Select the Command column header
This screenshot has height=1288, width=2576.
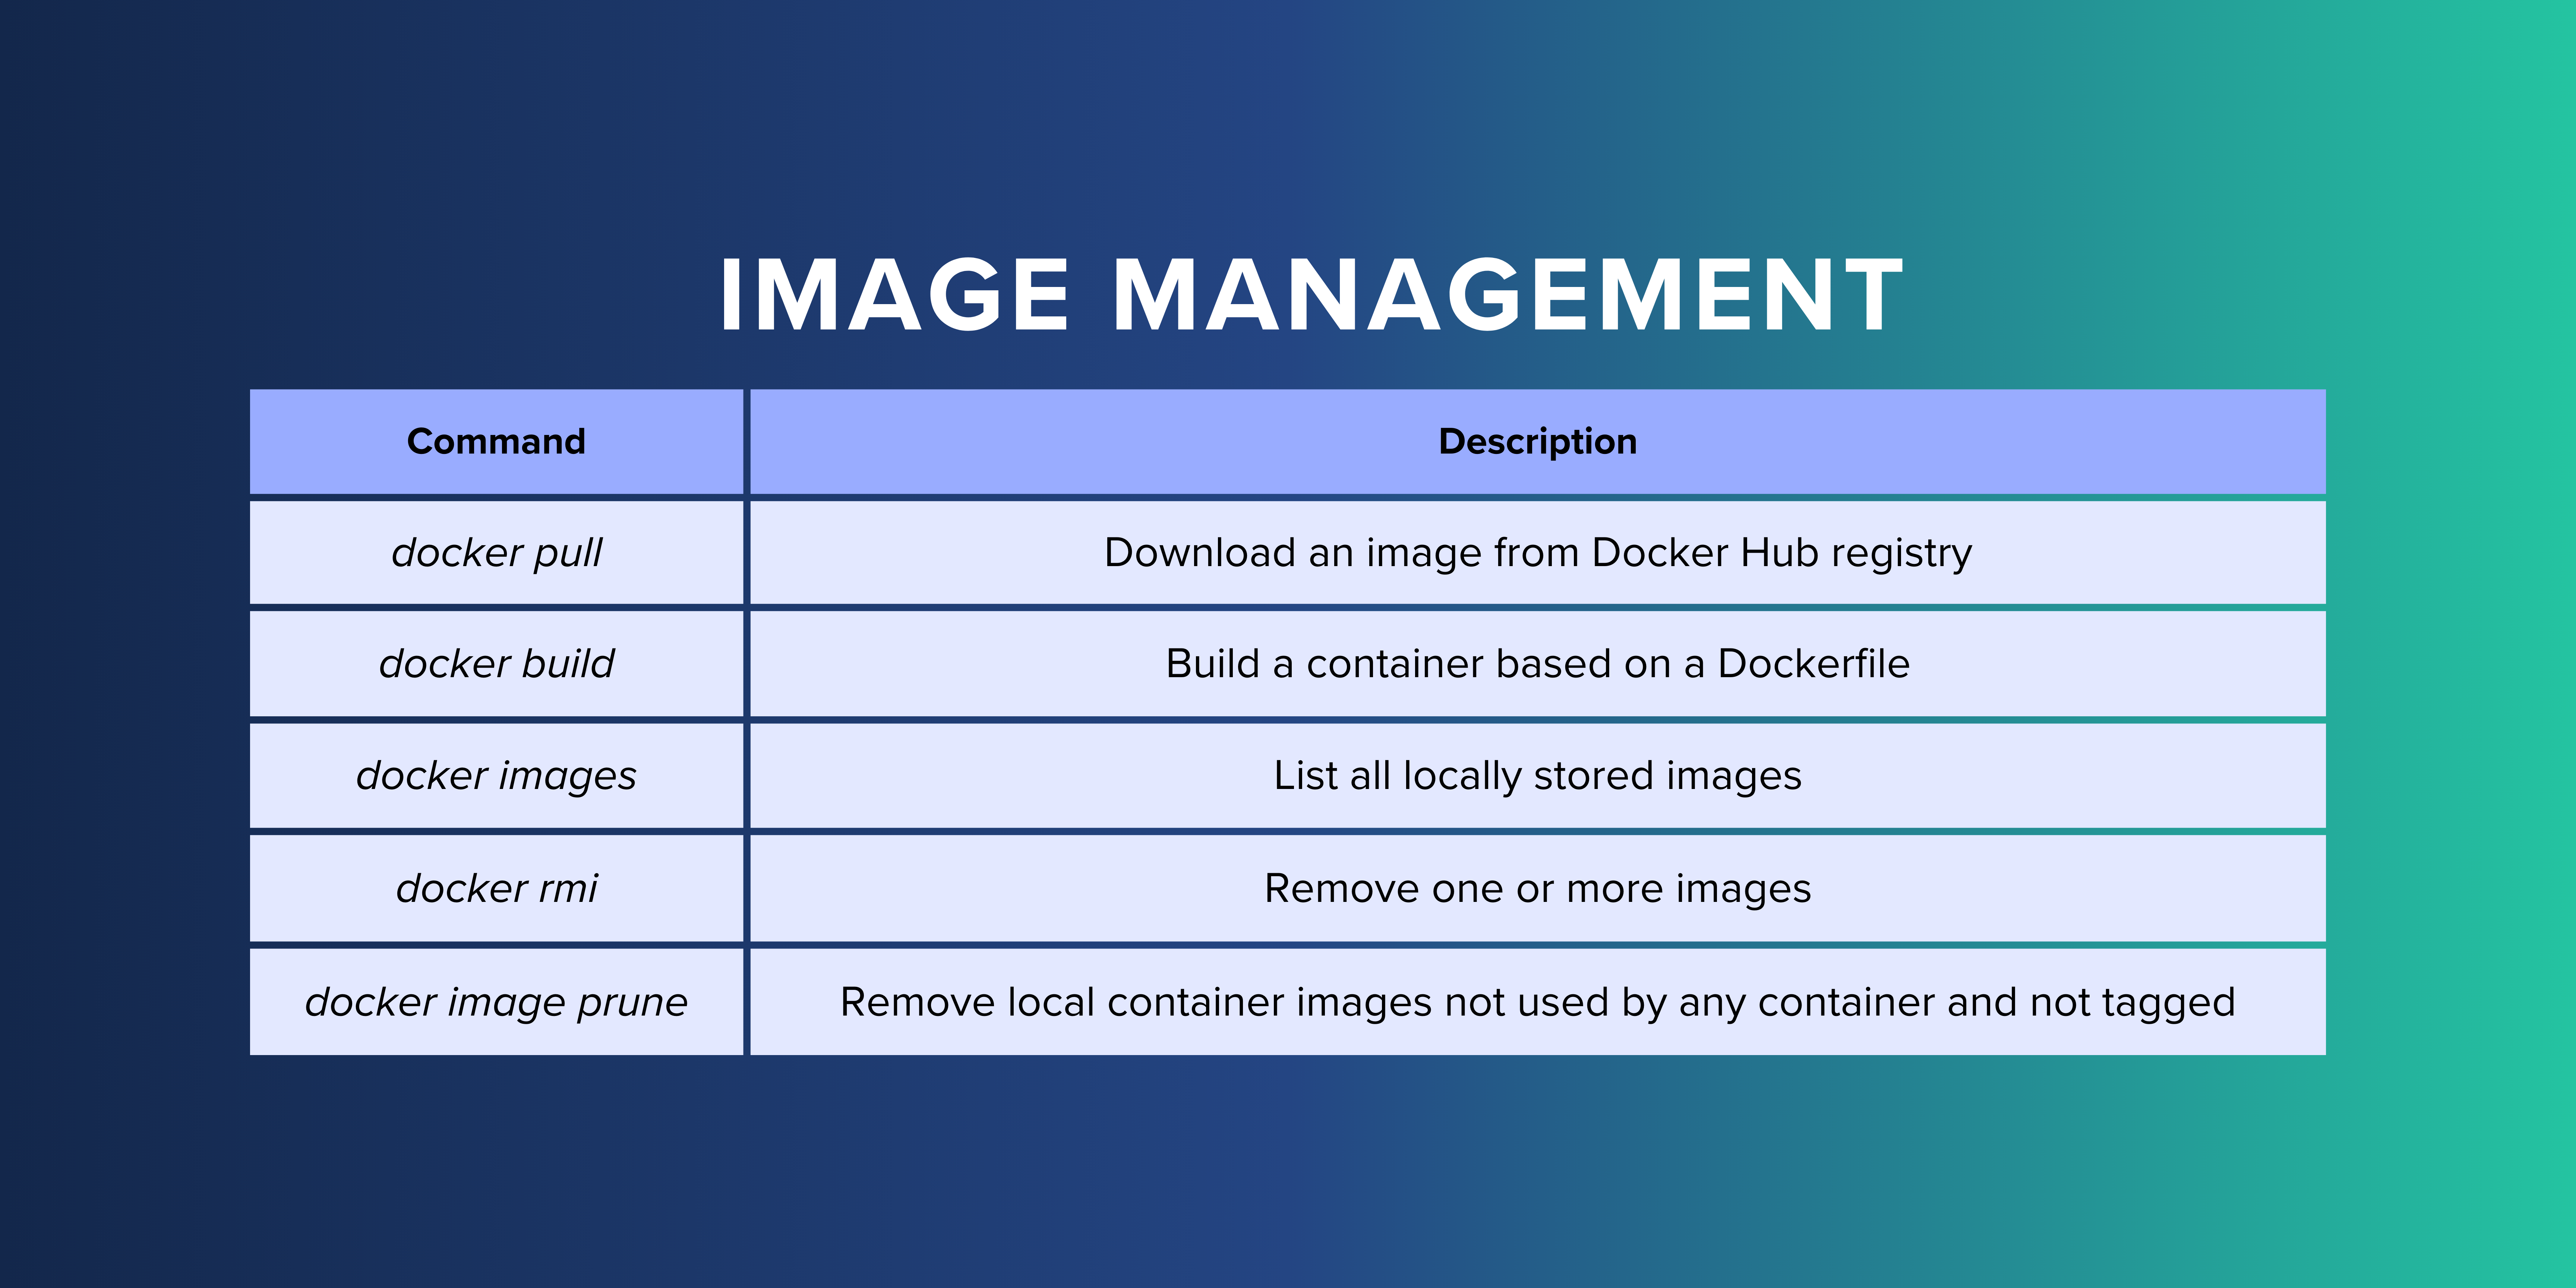[496, 441]
